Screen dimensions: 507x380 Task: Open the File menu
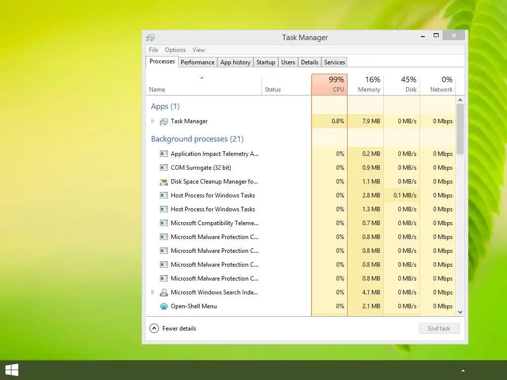pyautogui.click(x=153, y=50)
